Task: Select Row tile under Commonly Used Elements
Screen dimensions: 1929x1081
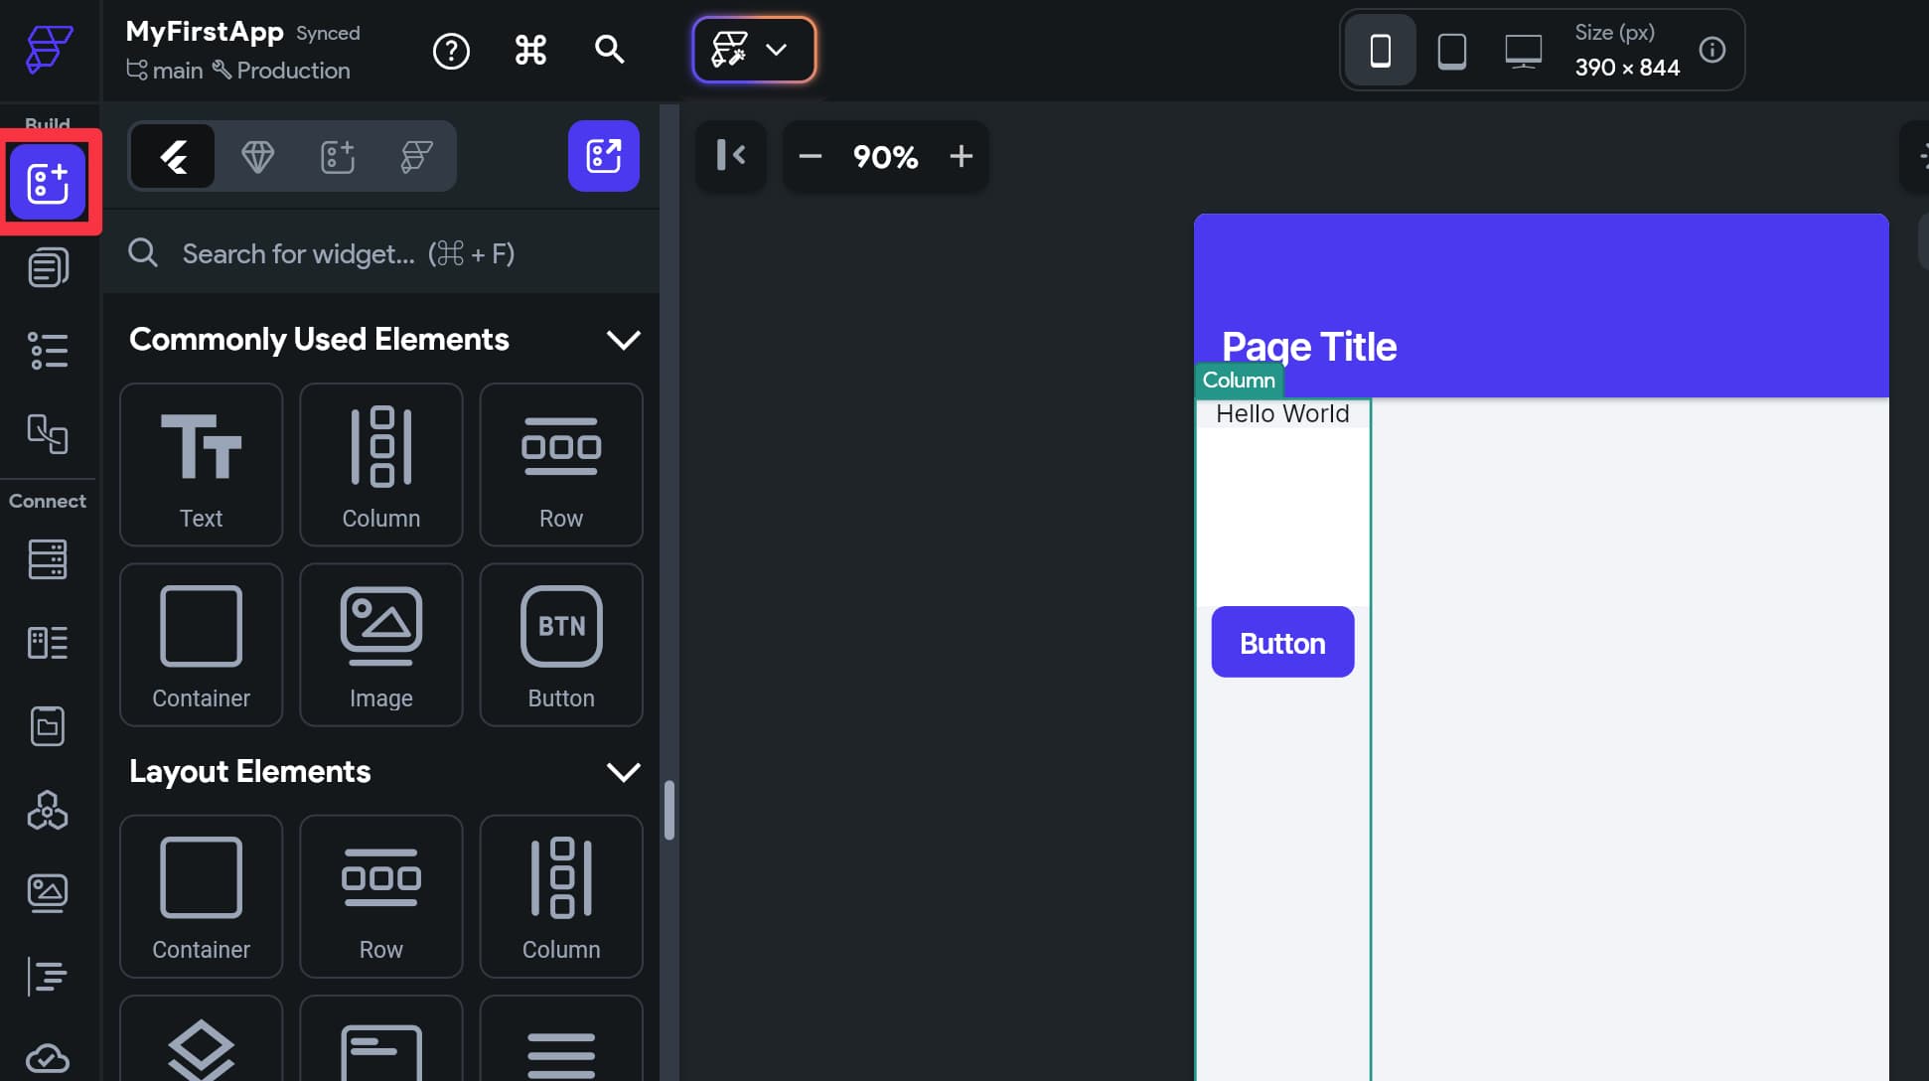Action: [560, 464]
